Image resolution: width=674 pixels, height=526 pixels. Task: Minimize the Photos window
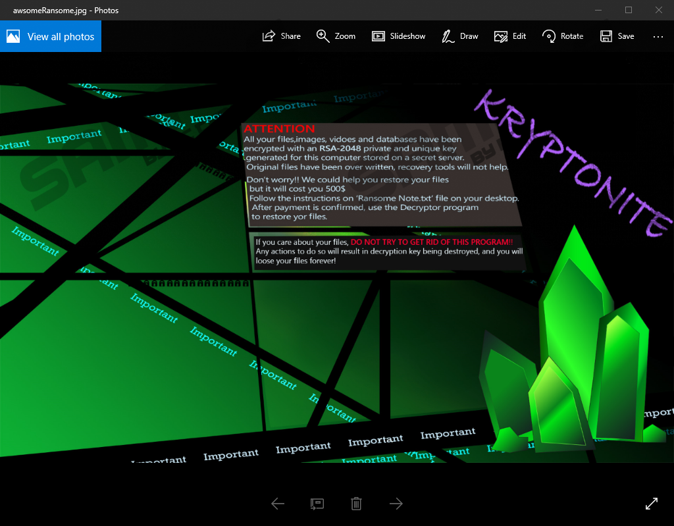tap(598, 10)
